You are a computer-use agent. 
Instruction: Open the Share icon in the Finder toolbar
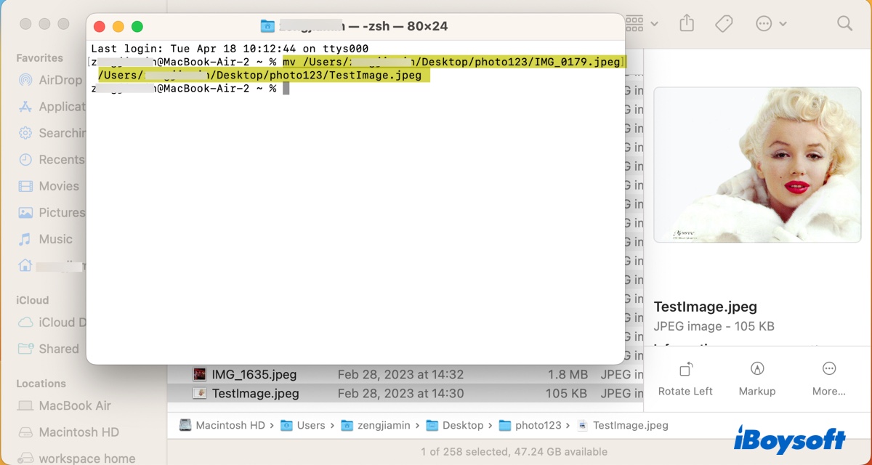pyautogui.click(x=686, y=23)
